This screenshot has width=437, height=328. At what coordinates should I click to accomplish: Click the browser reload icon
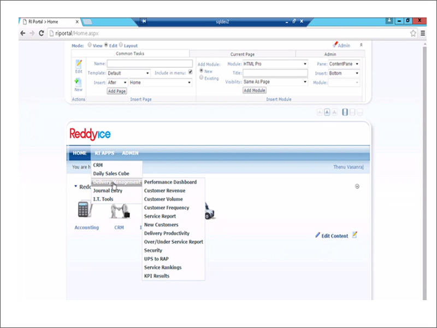(42, 33)
